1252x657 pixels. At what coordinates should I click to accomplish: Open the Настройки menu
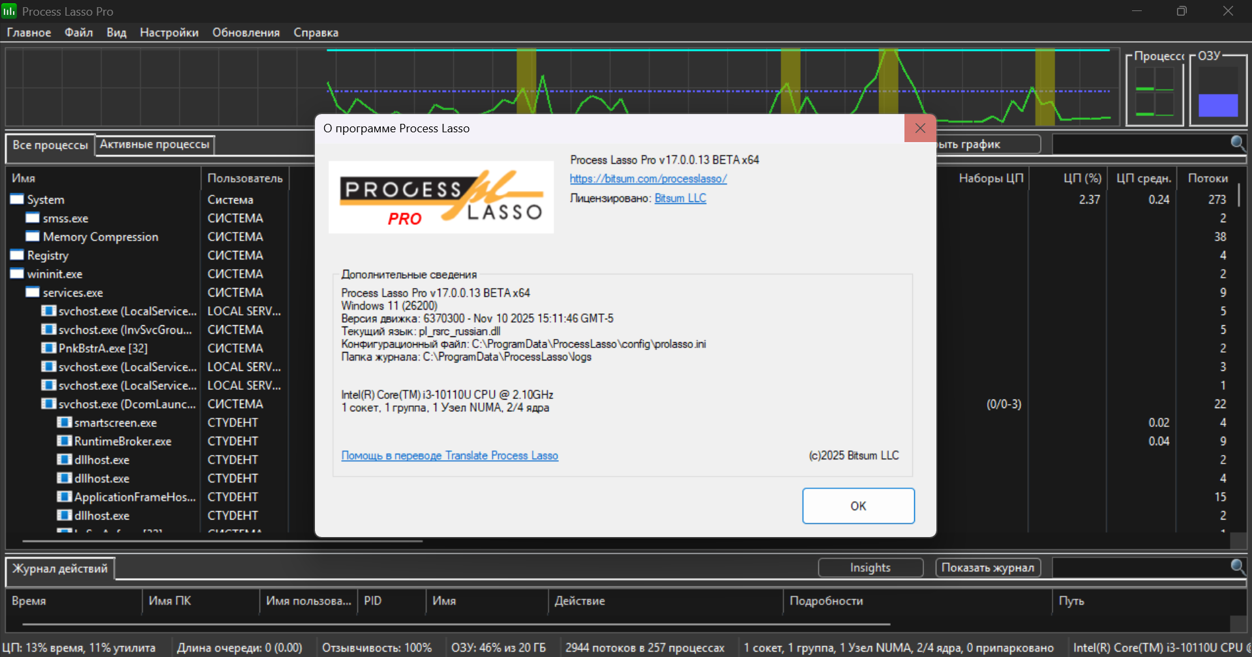click(170, 33)
